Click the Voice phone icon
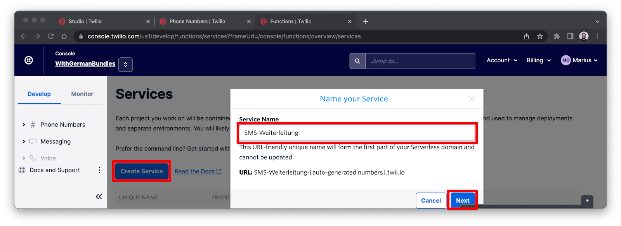621x226 pixels. coord(33,158)
